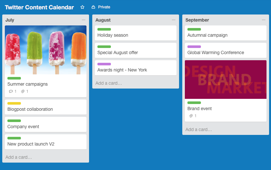Image resolution: width=271 pixels, height=170 pixels.
Task: Add a card to the July list
Action: (19, 157)
